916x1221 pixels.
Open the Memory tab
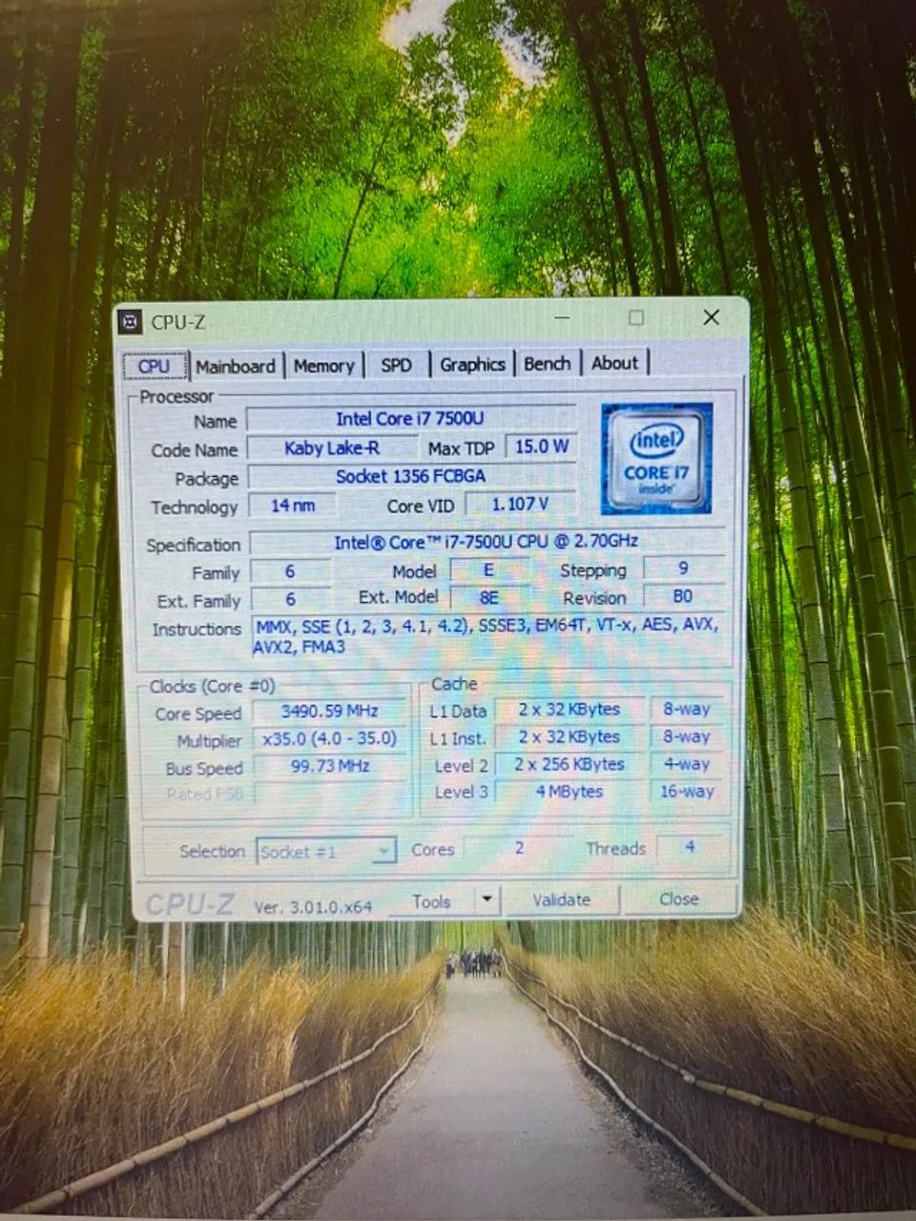point(323,365)
